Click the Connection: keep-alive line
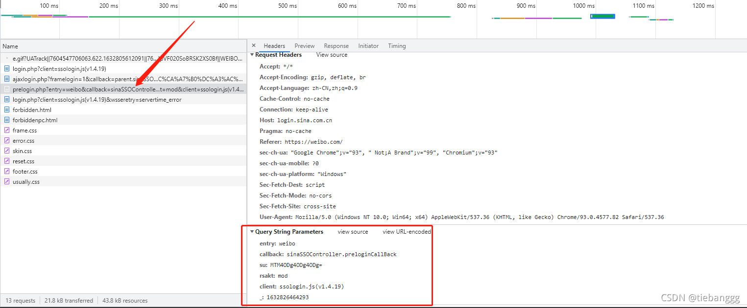747x308 pixels. point(294,110)
